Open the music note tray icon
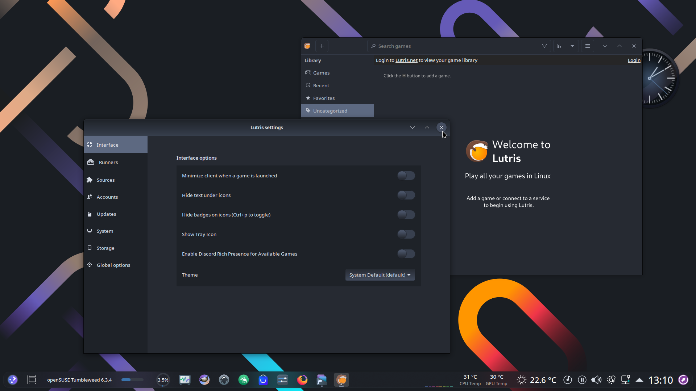This screenshot has height=391, width=696. click(568, 380)
